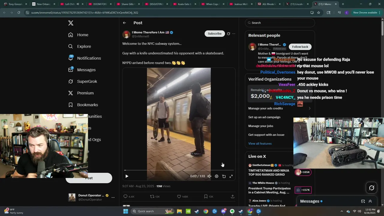Open Home in the X sidebar

pyautogui.click(x=78, y=35)
